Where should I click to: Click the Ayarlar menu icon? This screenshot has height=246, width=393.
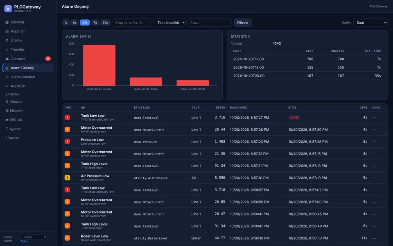pos(7,129)
